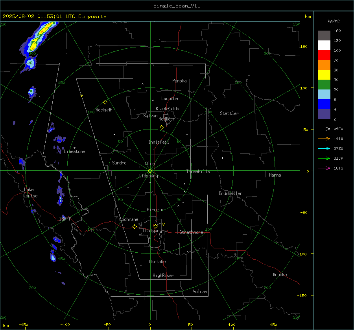Pick the green 20-30 legend swatch
The image size is (354, 330).
(x=324, y=85)
